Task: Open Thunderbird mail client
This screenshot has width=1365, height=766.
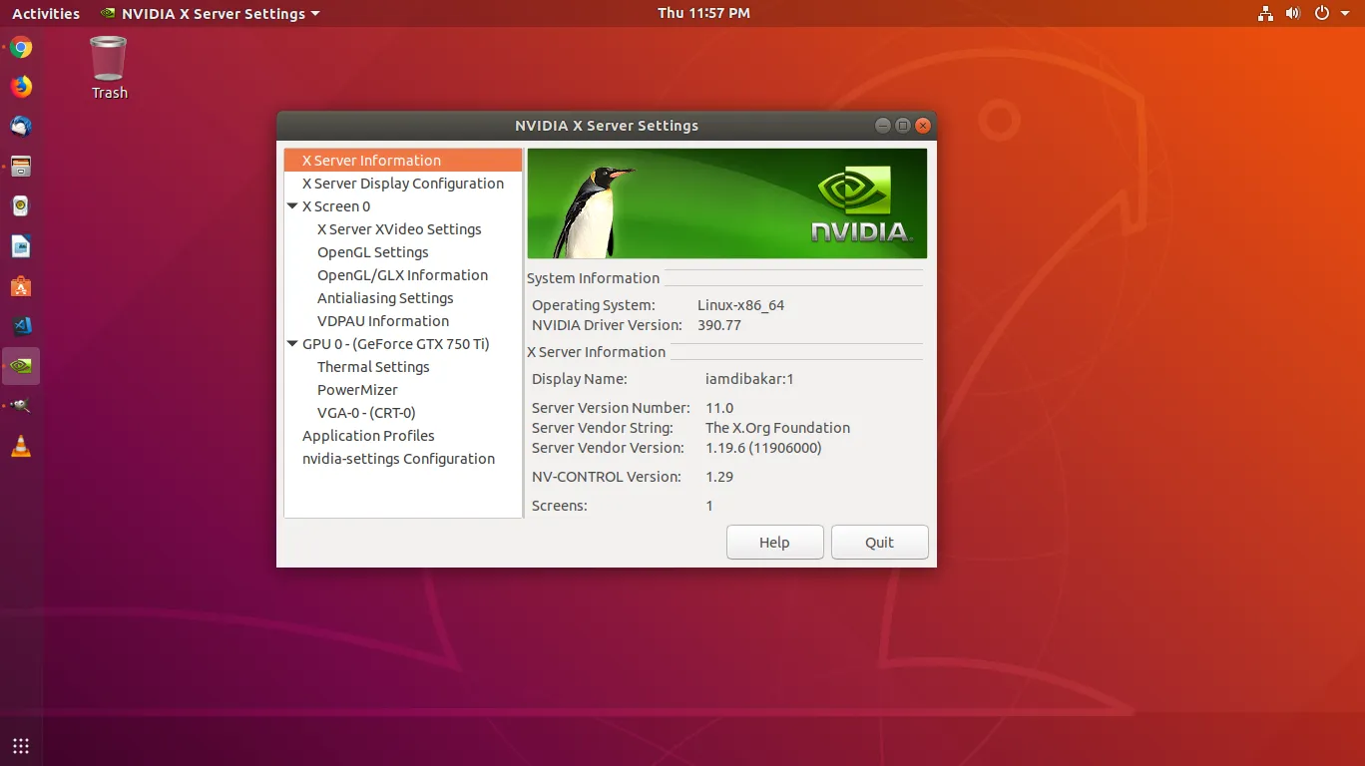Action: pyautogui.click(x=20, y=127)
